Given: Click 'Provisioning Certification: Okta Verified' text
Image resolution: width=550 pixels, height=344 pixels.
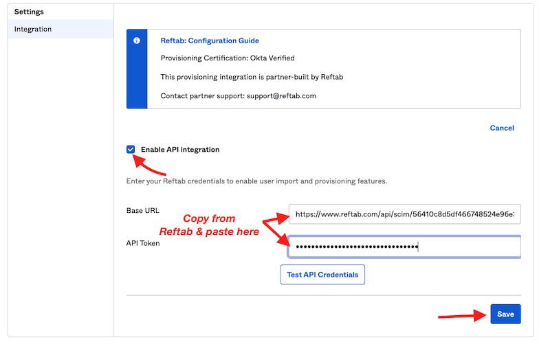Looking at the screenshot, I should [227, 58].
